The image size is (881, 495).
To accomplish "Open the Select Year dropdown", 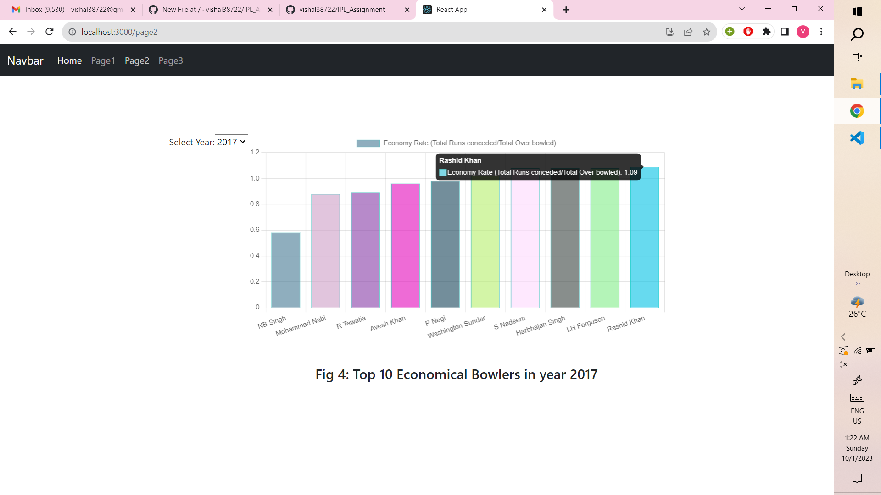I will point(231,142).
